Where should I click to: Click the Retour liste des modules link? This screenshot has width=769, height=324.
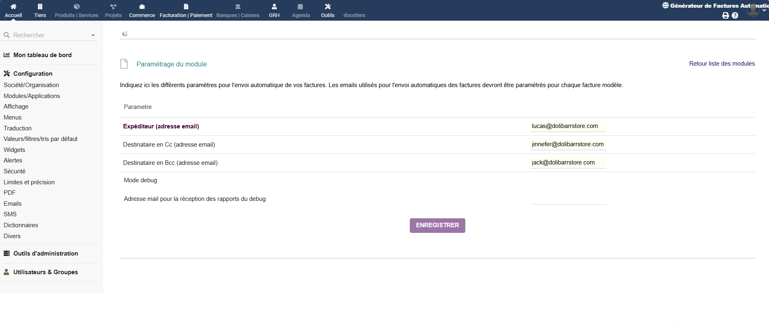click(722, 64)
